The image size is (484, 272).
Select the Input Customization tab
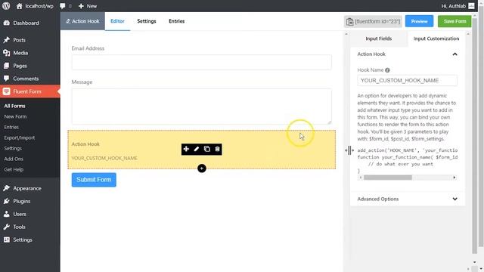pyautogui.click(x=436, y=39)
